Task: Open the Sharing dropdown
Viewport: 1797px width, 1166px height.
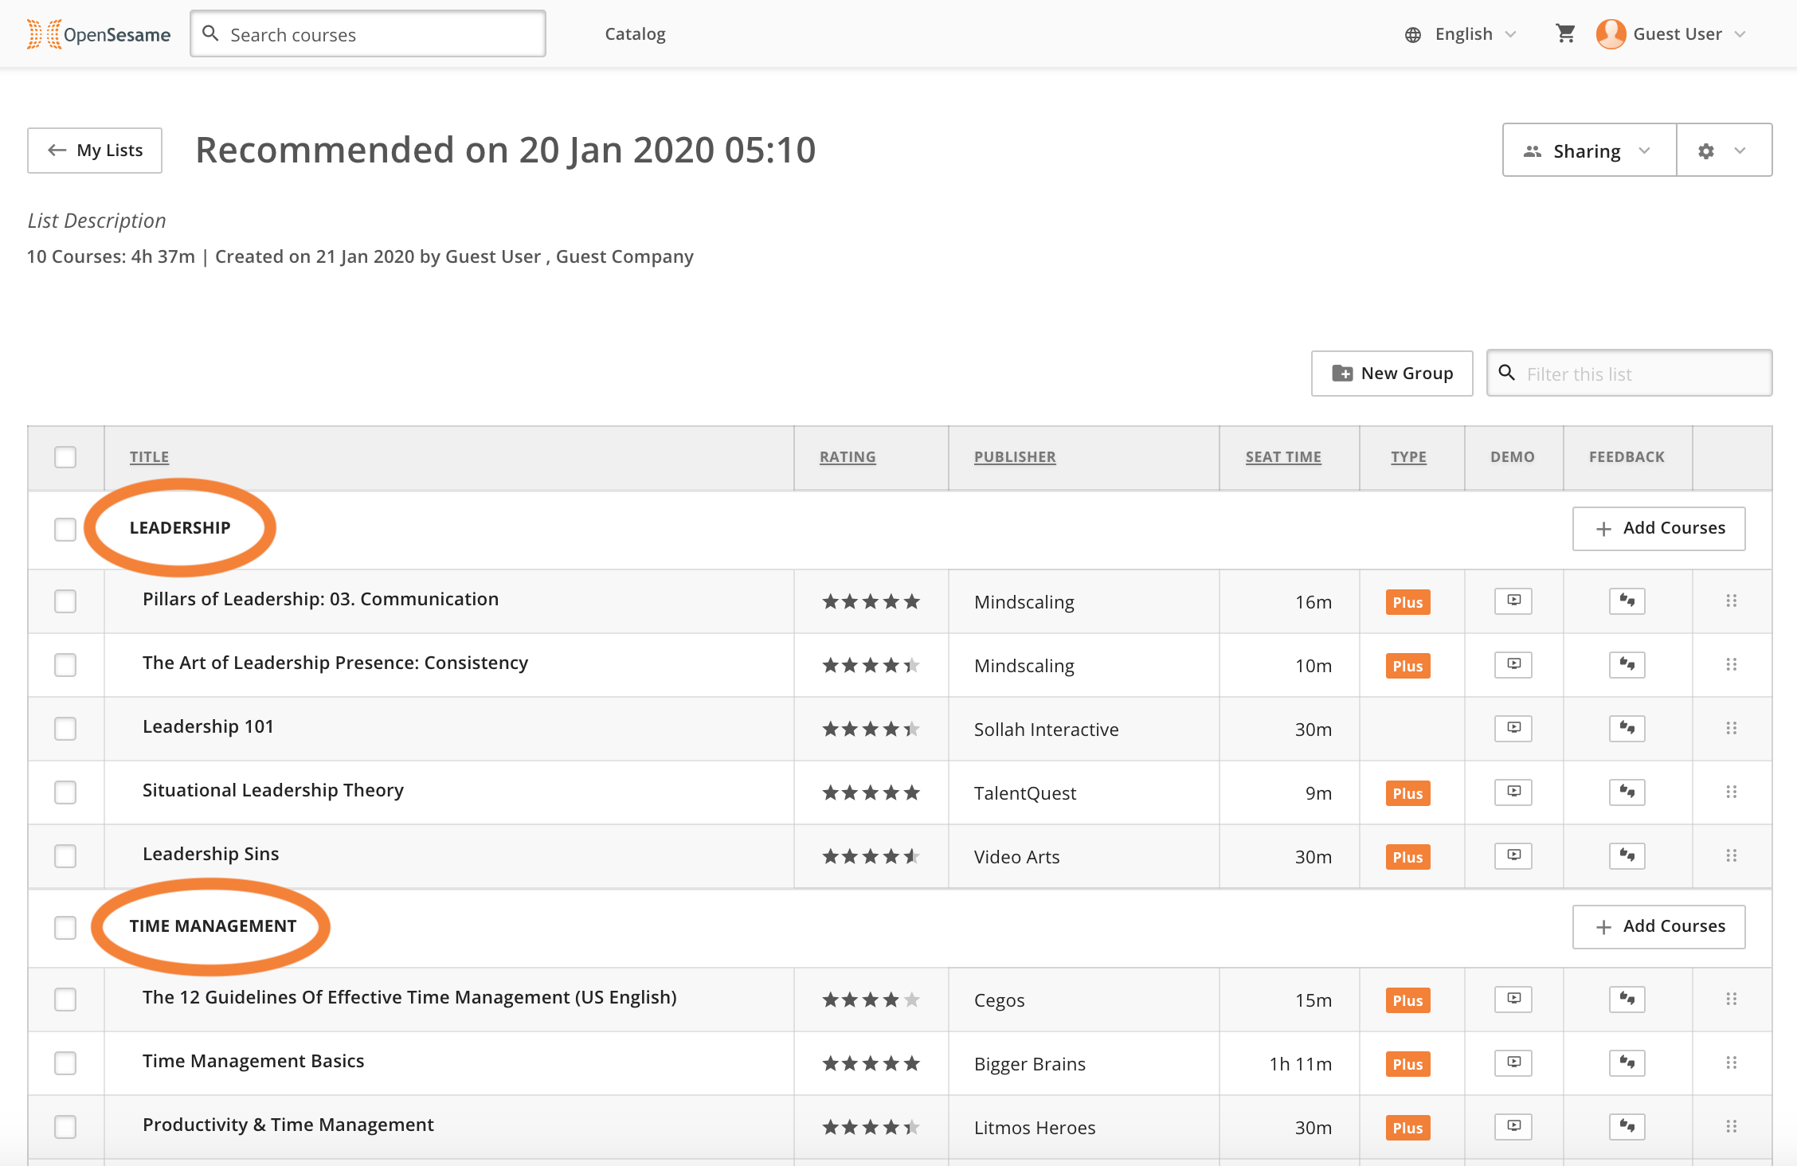Action: tap(1589, 150)
